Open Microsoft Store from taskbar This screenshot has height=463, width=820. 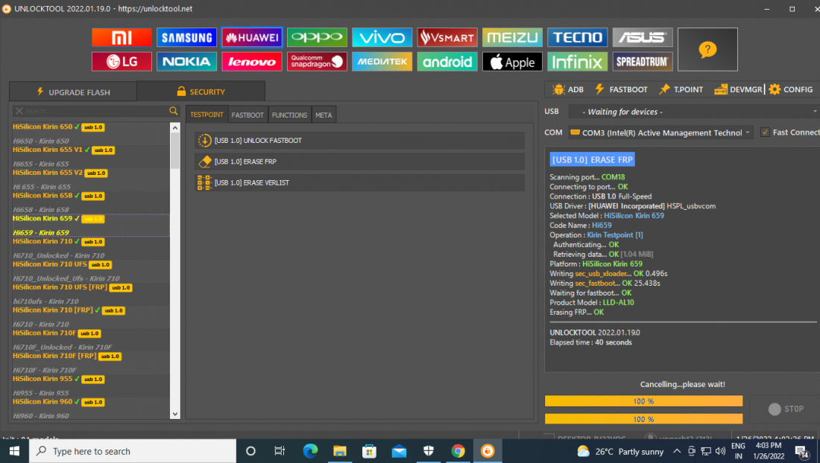(x=369, y=451)
